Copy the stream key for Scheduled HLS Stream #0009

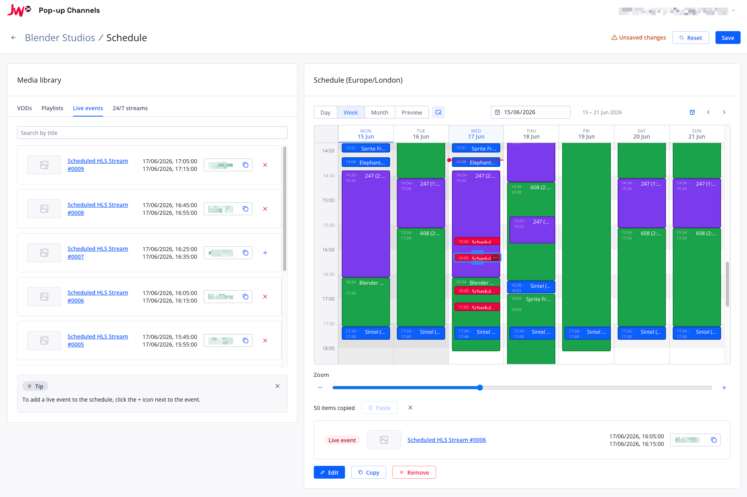(x=246, y=165)
